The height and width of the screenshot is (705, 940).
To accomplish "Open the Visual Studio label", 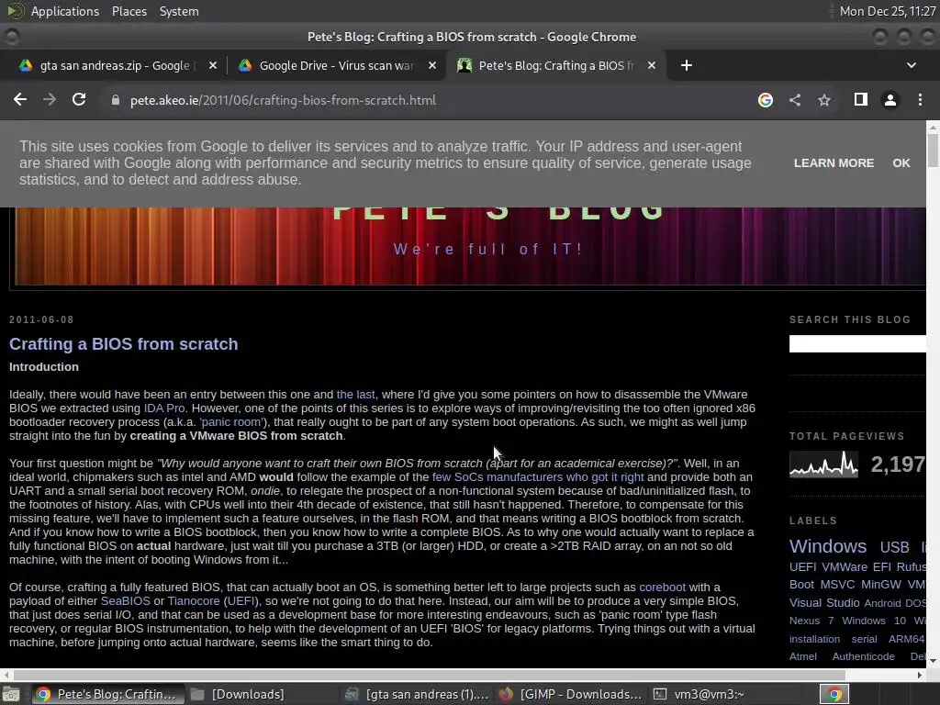I will (x=824, y=603).
